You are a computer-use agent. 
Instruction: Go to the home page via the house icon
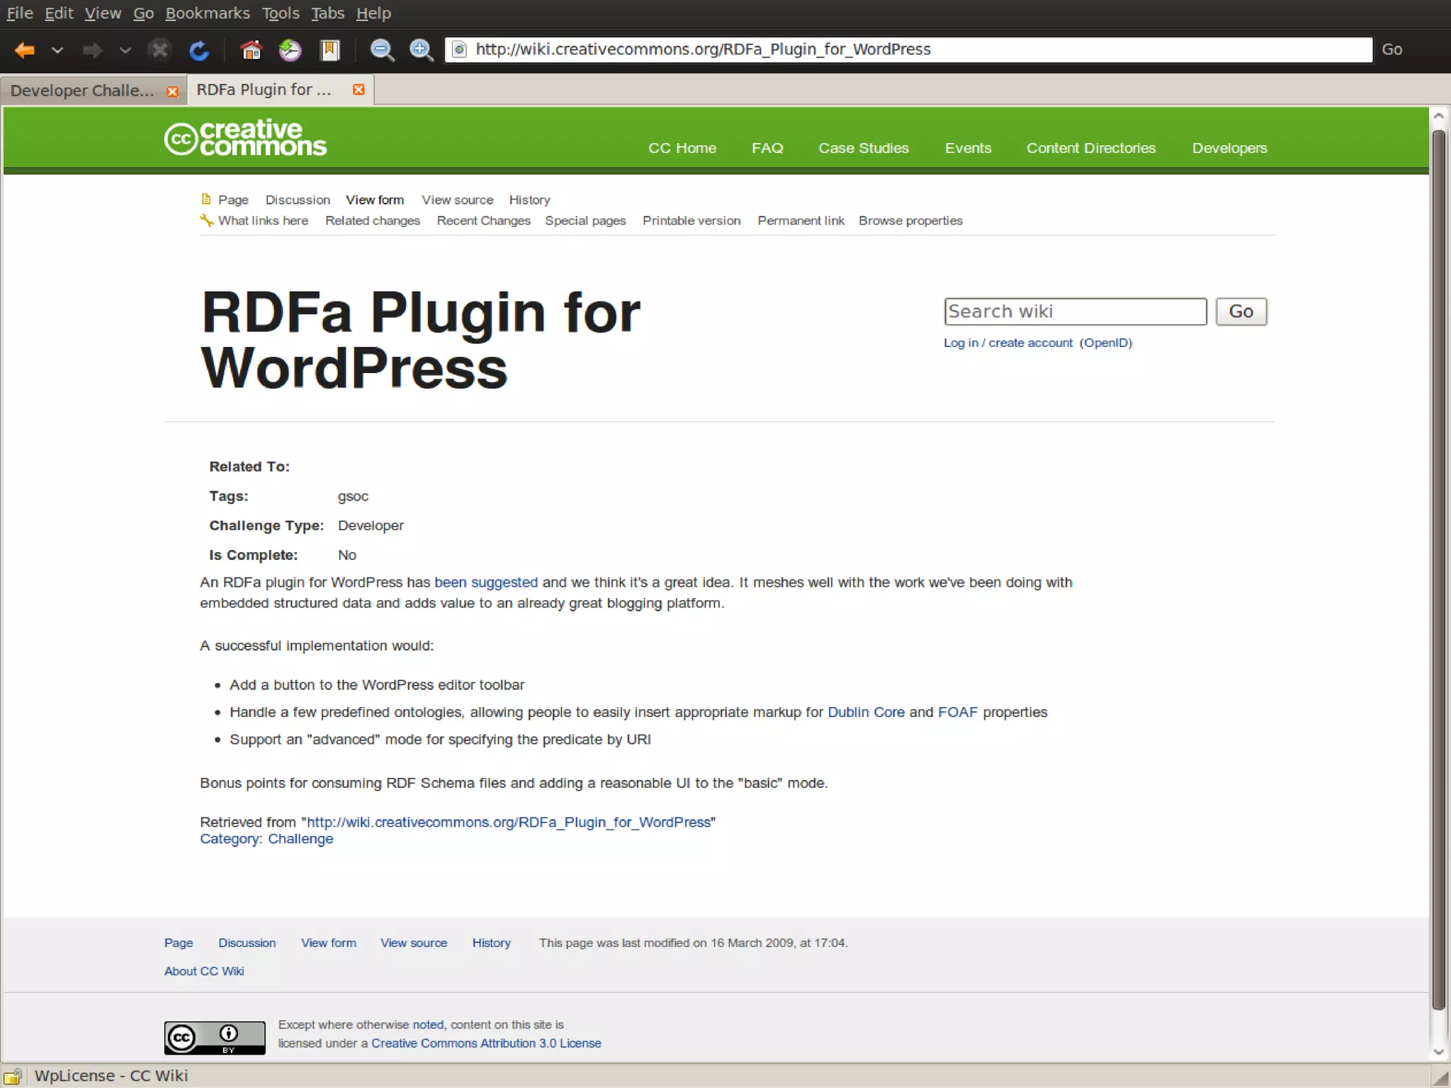click(x=251, y=50)
